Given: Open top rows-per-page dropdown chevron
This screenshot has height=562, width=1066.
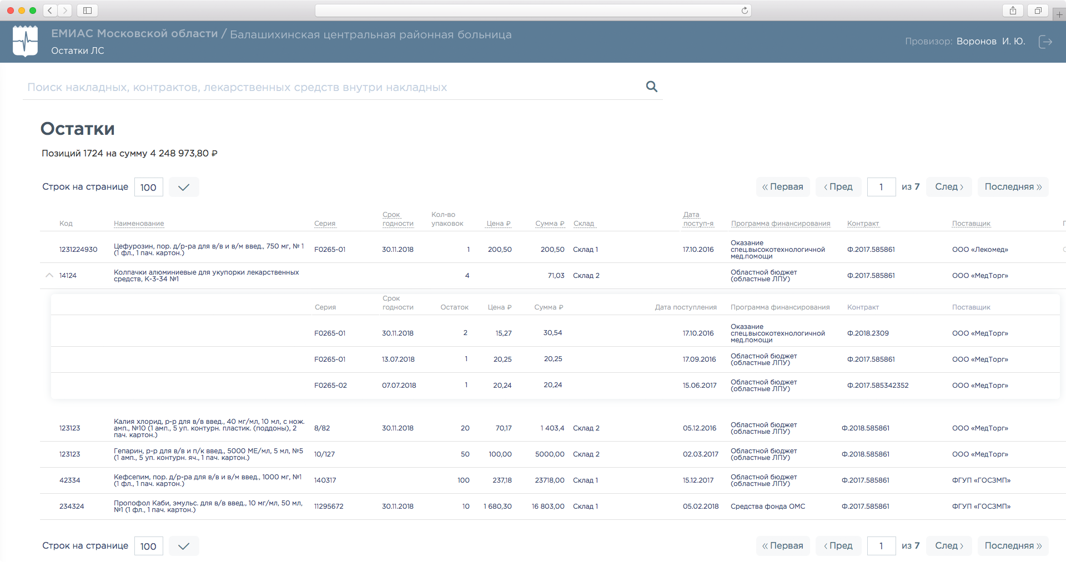Looking at the screenshot, I should (184, 187).
